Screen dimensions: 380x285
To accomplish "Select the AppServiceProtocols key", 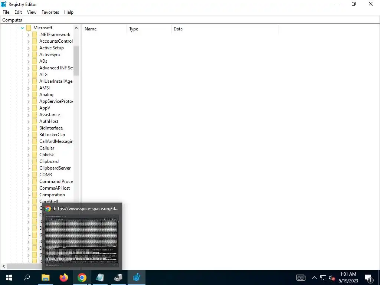I will pyautogui.click(x=56, y=101).
